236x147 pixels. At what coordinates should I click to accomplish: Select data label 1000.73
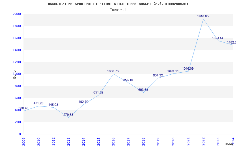pyautogui.click(x=113, y=71)
